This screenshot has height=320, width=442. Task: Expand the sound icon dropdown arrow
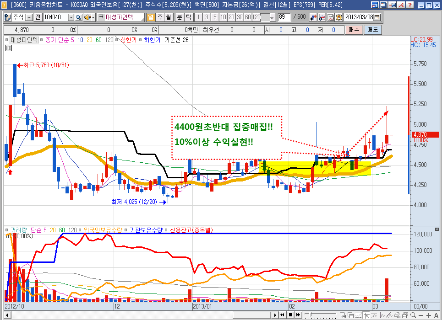[x=93, y=17]
